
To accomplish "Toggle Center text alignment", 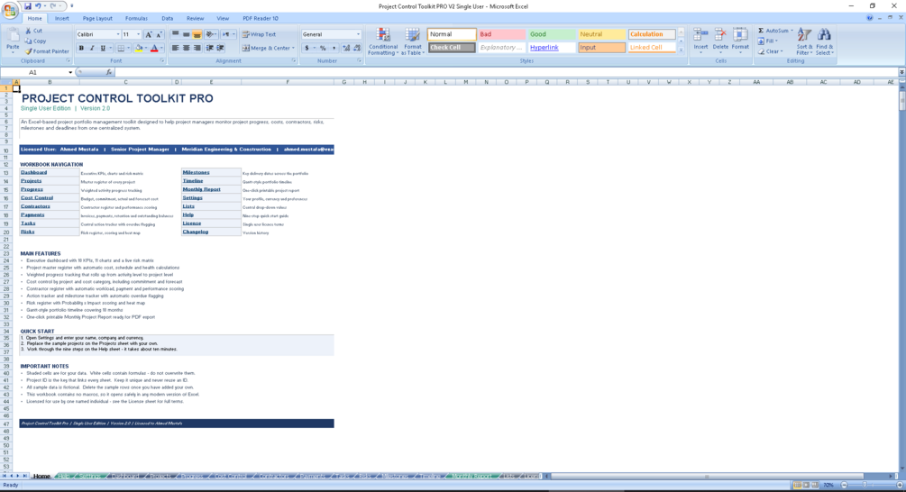I will (186, 48).
